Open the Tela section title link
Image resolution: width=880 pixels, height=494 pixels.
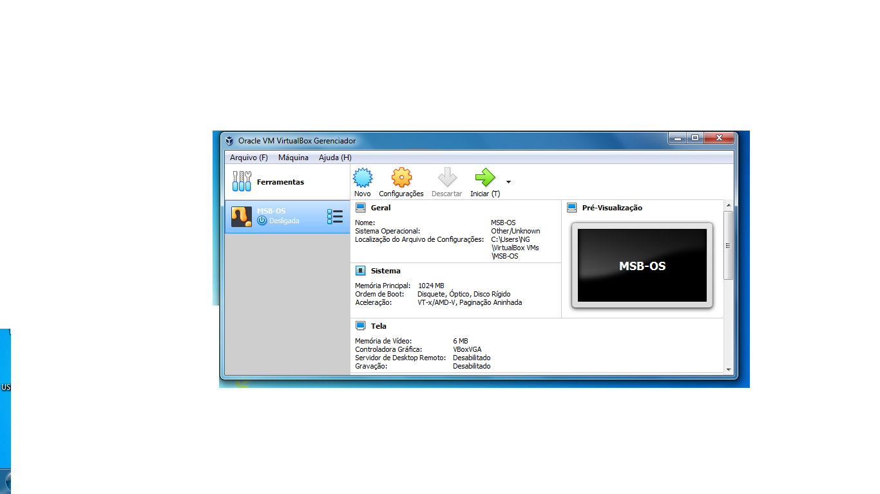(379, 326)
